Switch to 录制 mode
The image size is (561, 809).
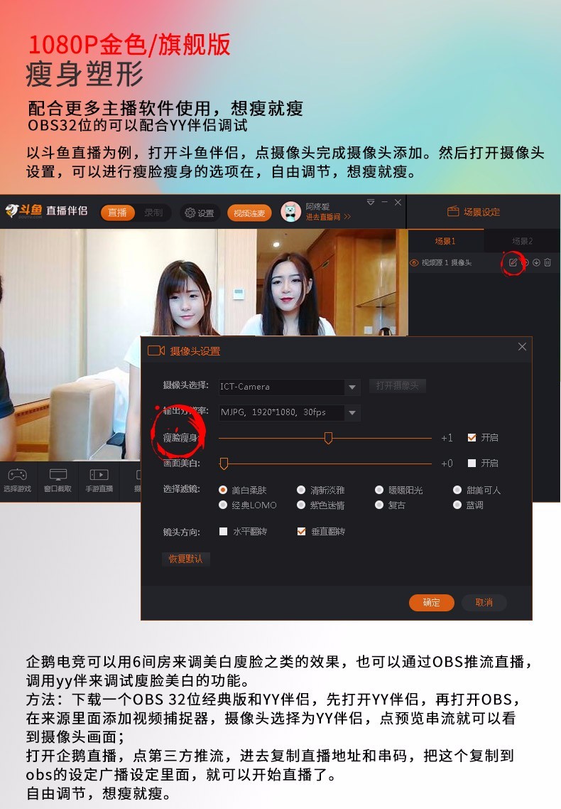pos(153,213)
